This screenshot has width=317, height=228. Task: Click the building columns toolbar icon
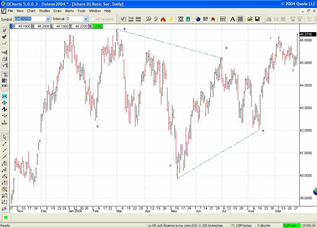coord(223,19)
